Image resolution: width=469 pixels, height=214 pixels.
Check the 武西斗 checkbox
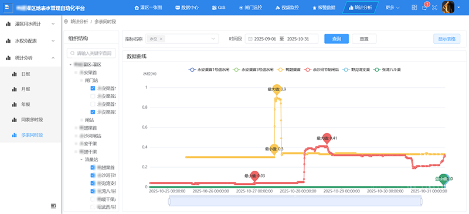[x=93, y=206]
